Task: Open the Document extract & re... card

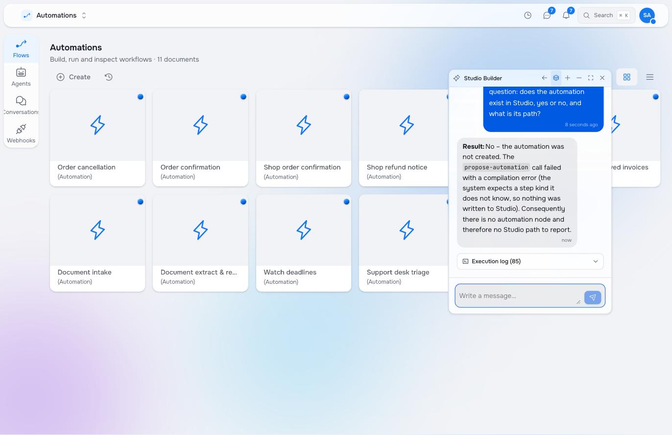Action: point(200,243)
